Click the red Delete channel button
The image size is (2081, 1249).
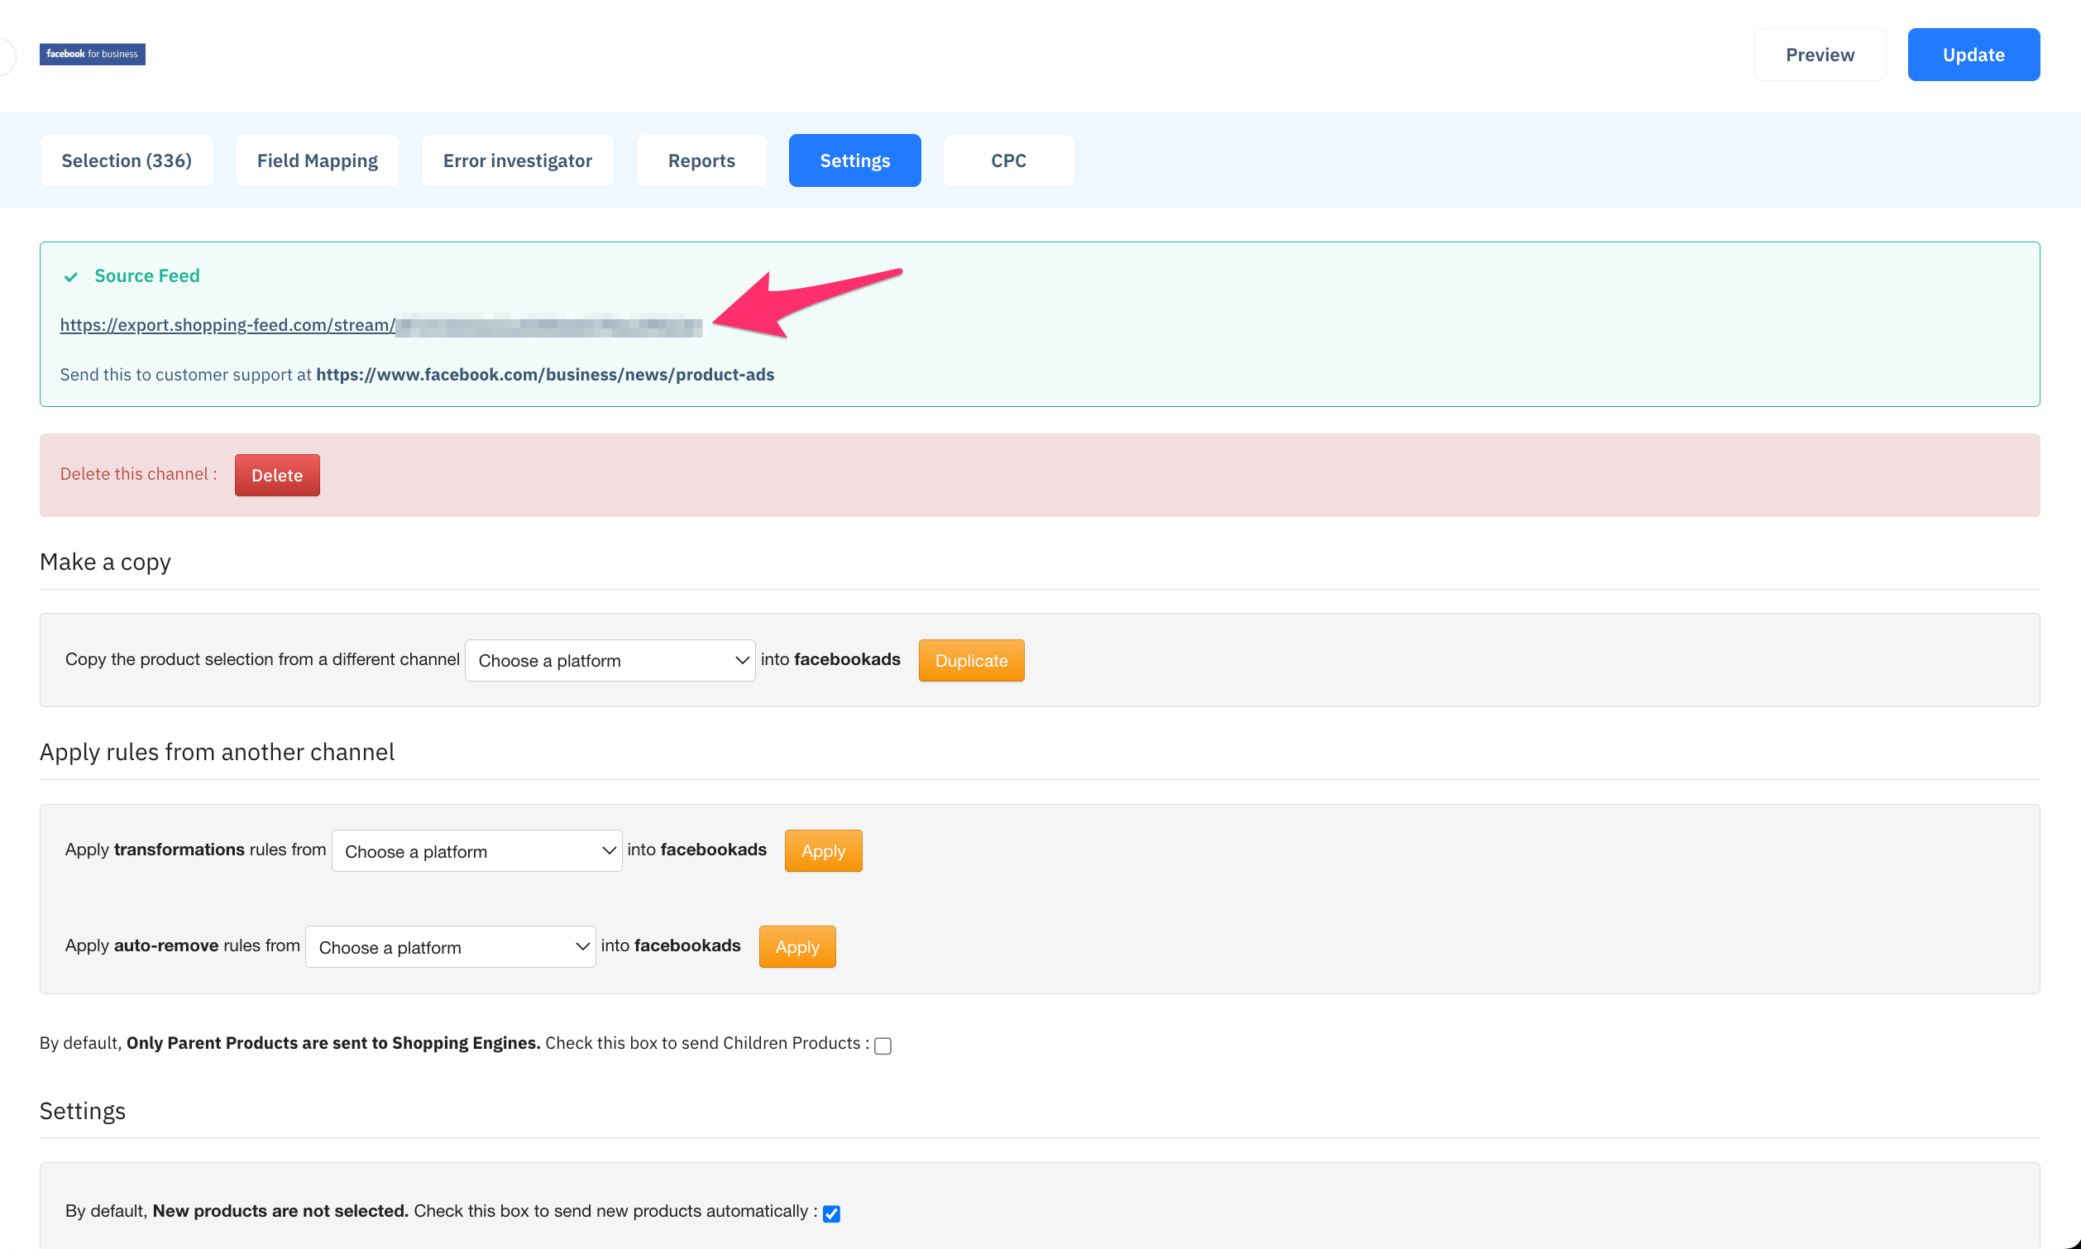tap(277, 475)
